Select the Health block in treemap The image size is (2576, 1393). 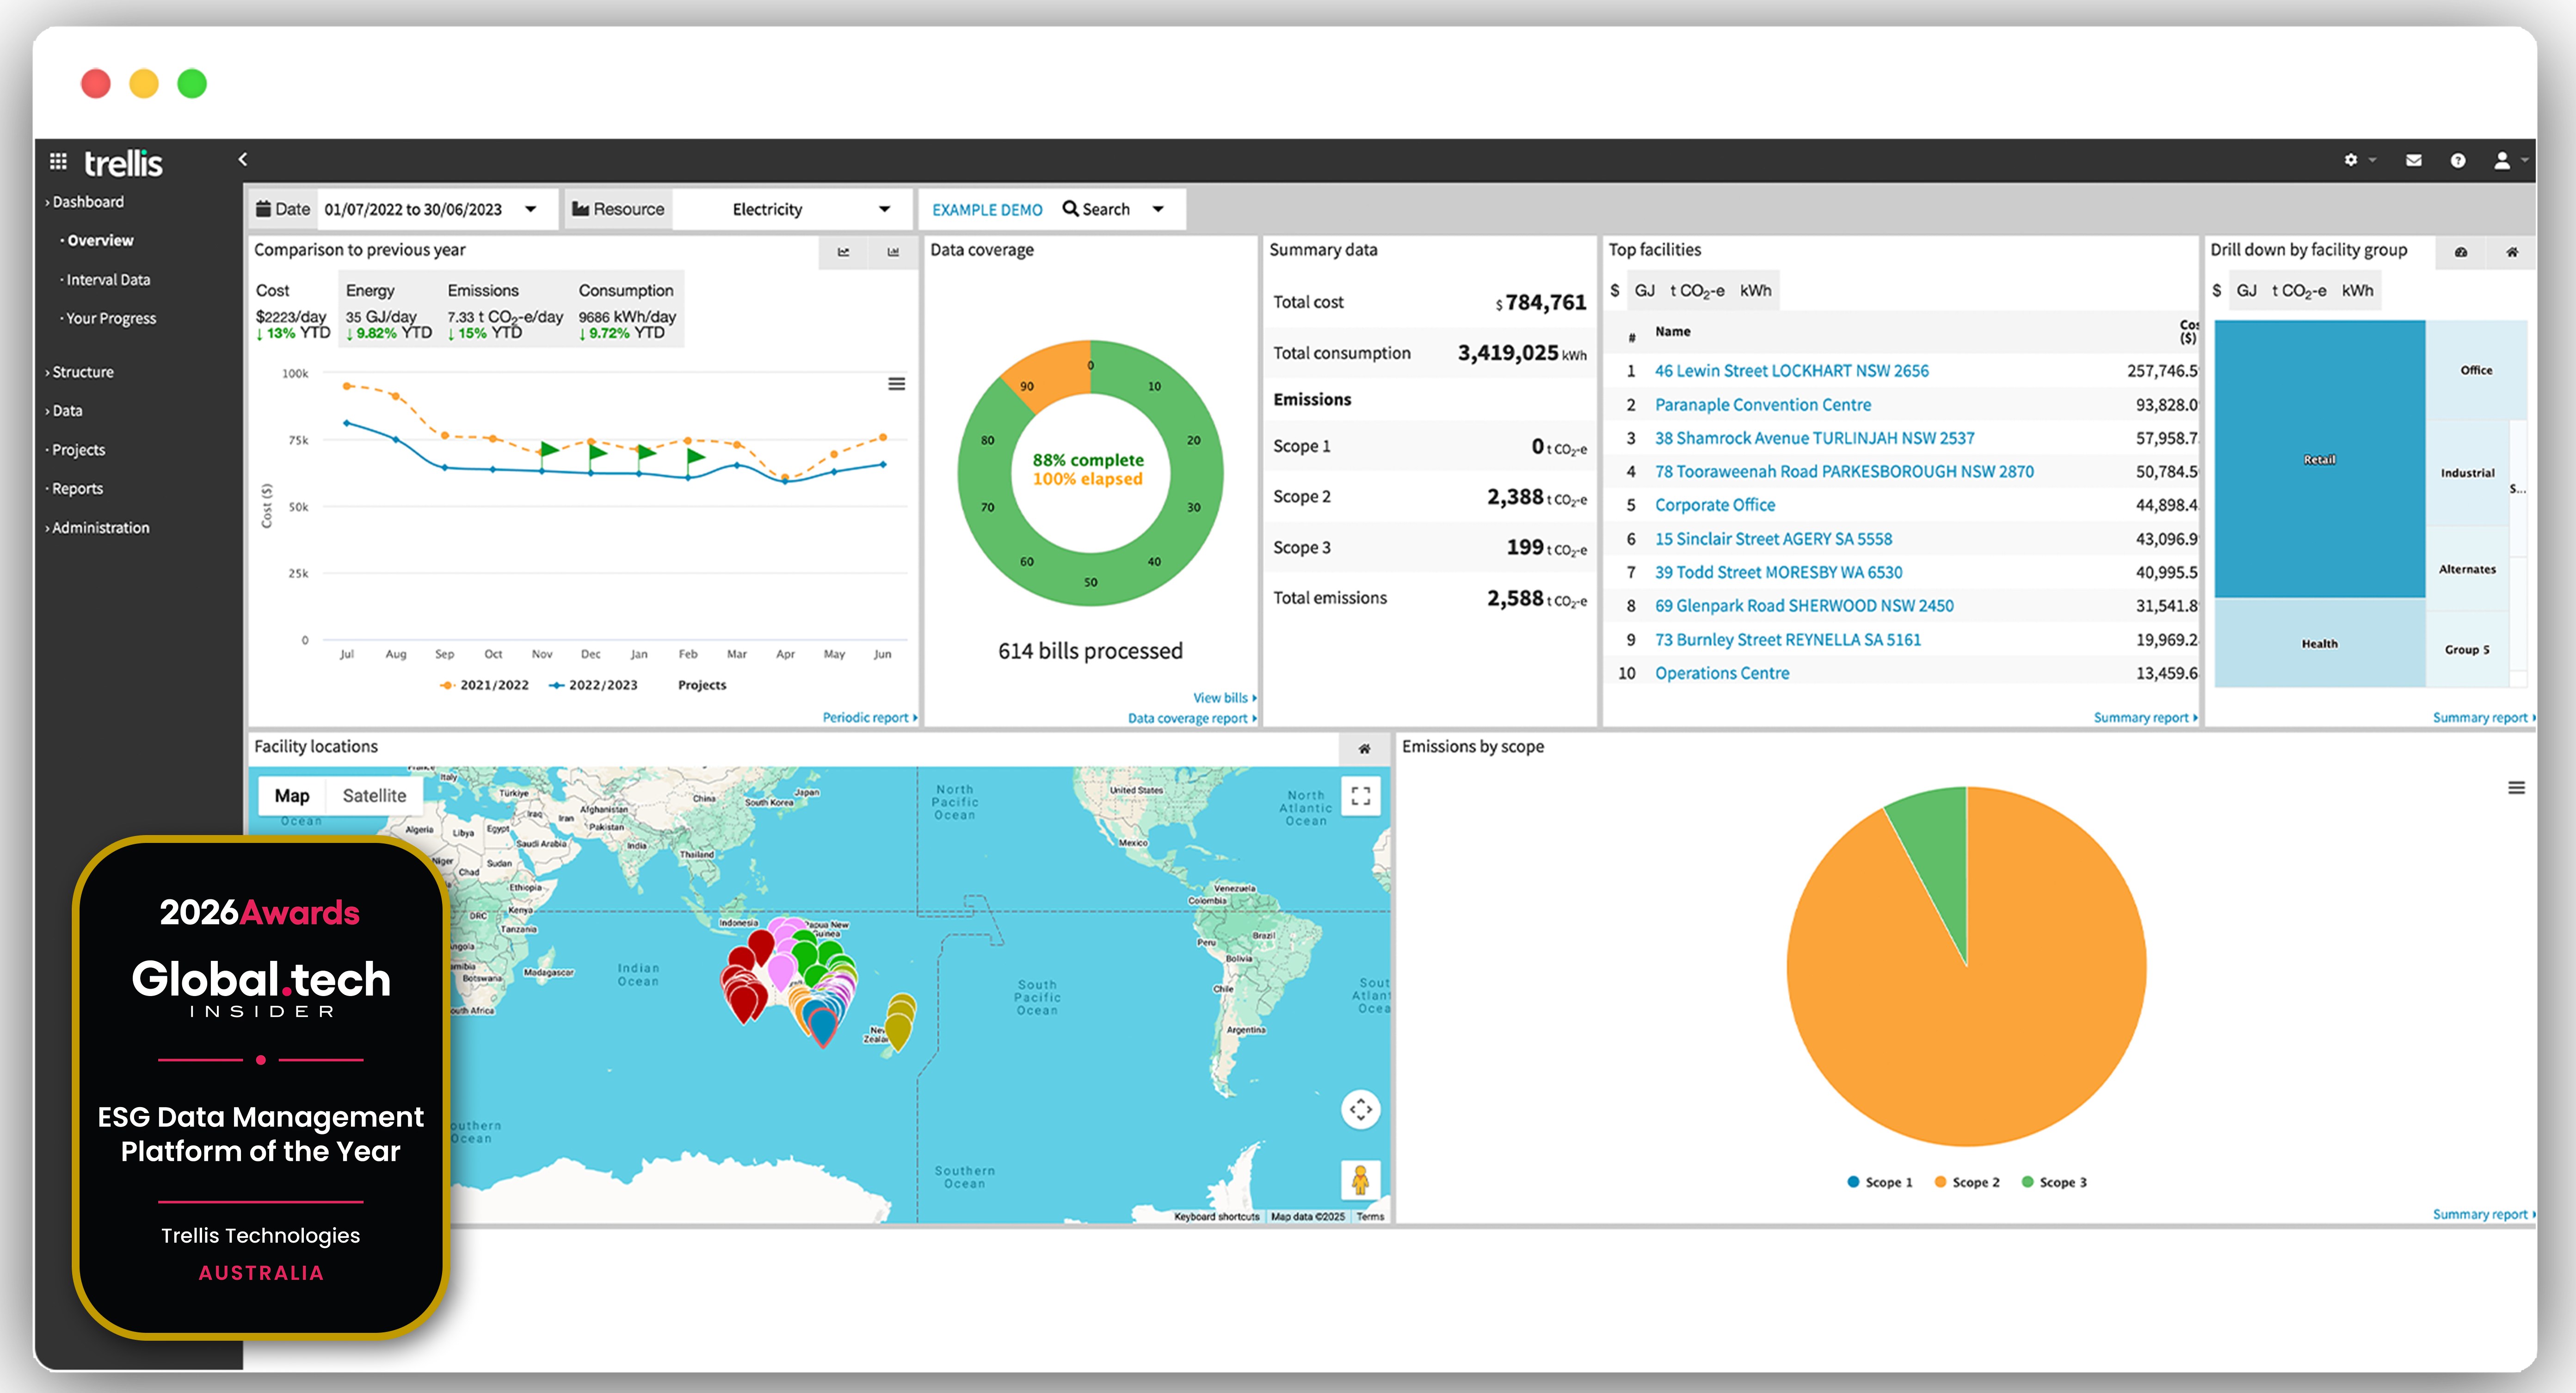tap(2319, 643)
